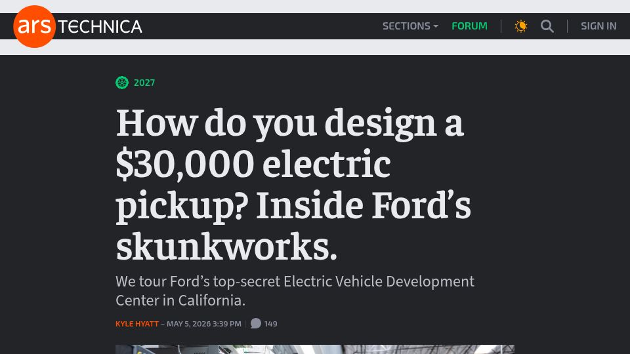Open the comments speech bubble icon
630x354 pixels.
click(255, 323)
